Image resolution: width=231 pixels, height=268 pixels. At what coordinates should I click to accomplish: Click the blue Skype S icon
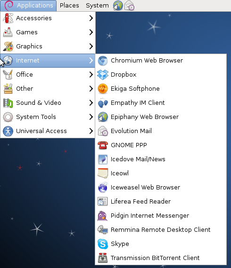[103, 244]
